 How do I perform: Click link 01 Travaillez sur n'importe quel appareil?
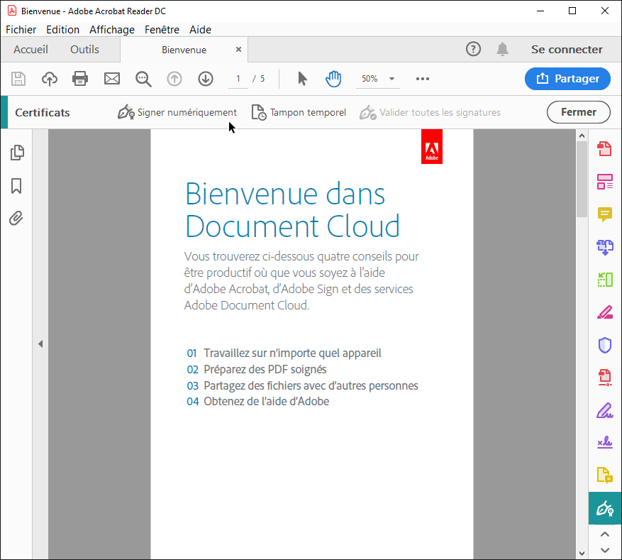[x=284, y=353]
